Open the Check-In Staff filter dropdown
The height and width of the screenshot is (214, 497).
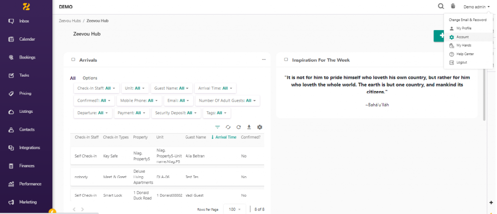(97, 88)
